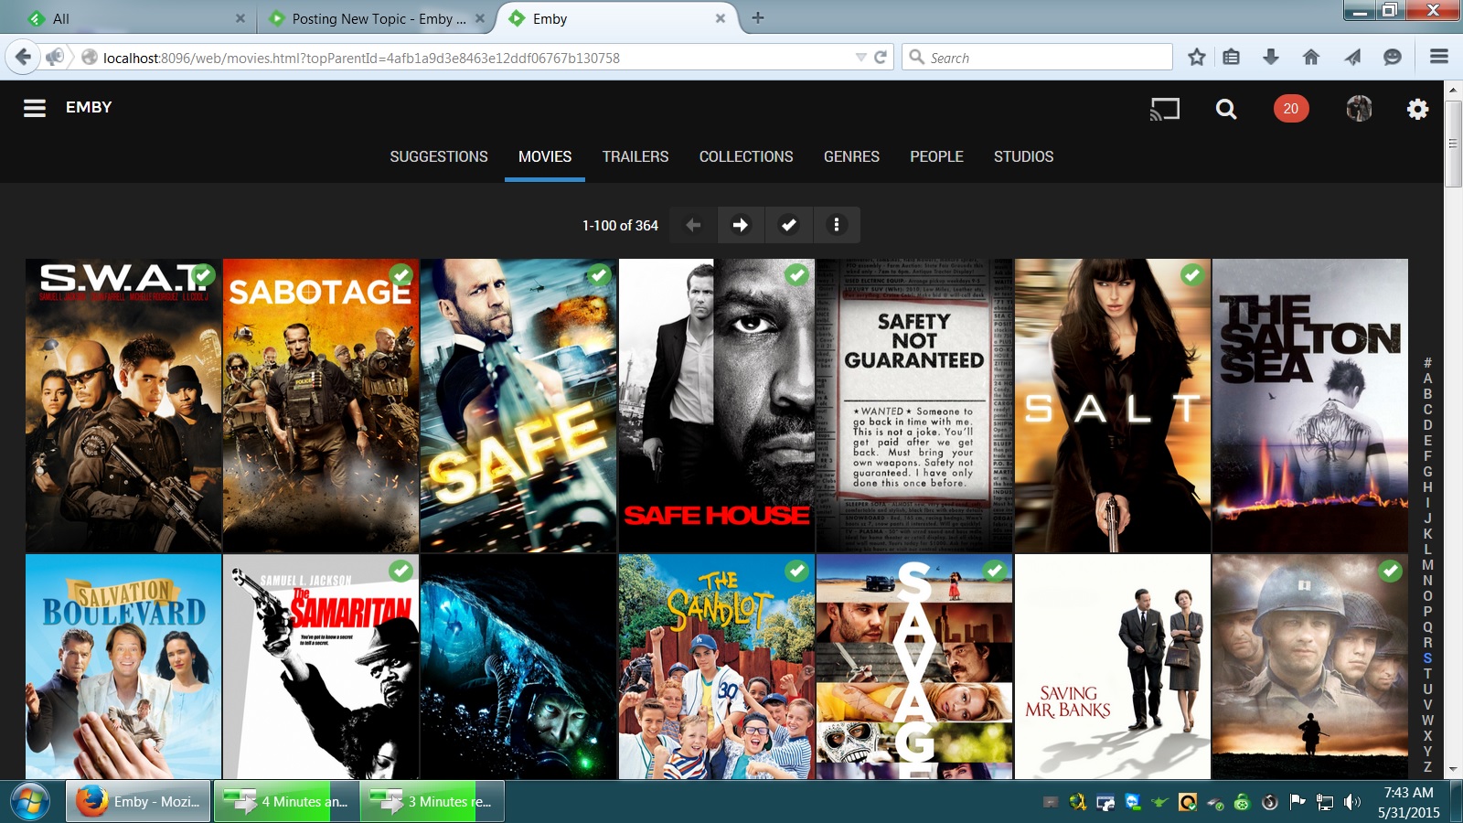This screenshot has height=823, width=1463.
Task: Click the page scrollbar up arrow
Action: (1453, 90)
